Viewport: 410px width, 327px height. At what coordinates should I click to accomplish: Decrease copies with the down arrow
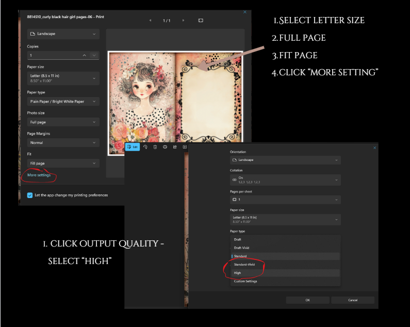pos(94,56)
